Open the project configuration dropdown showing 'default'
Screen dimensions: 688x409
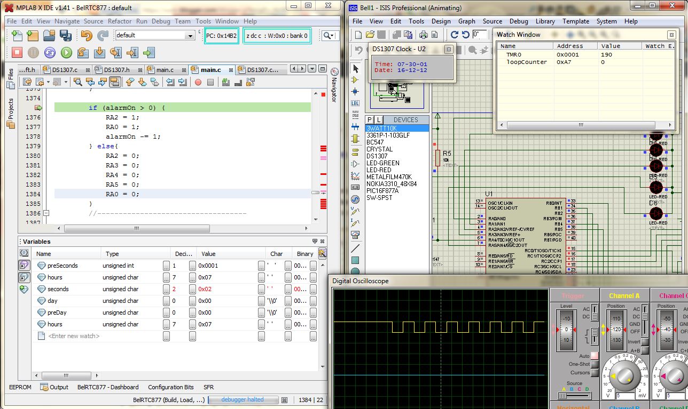pos(190,35)
